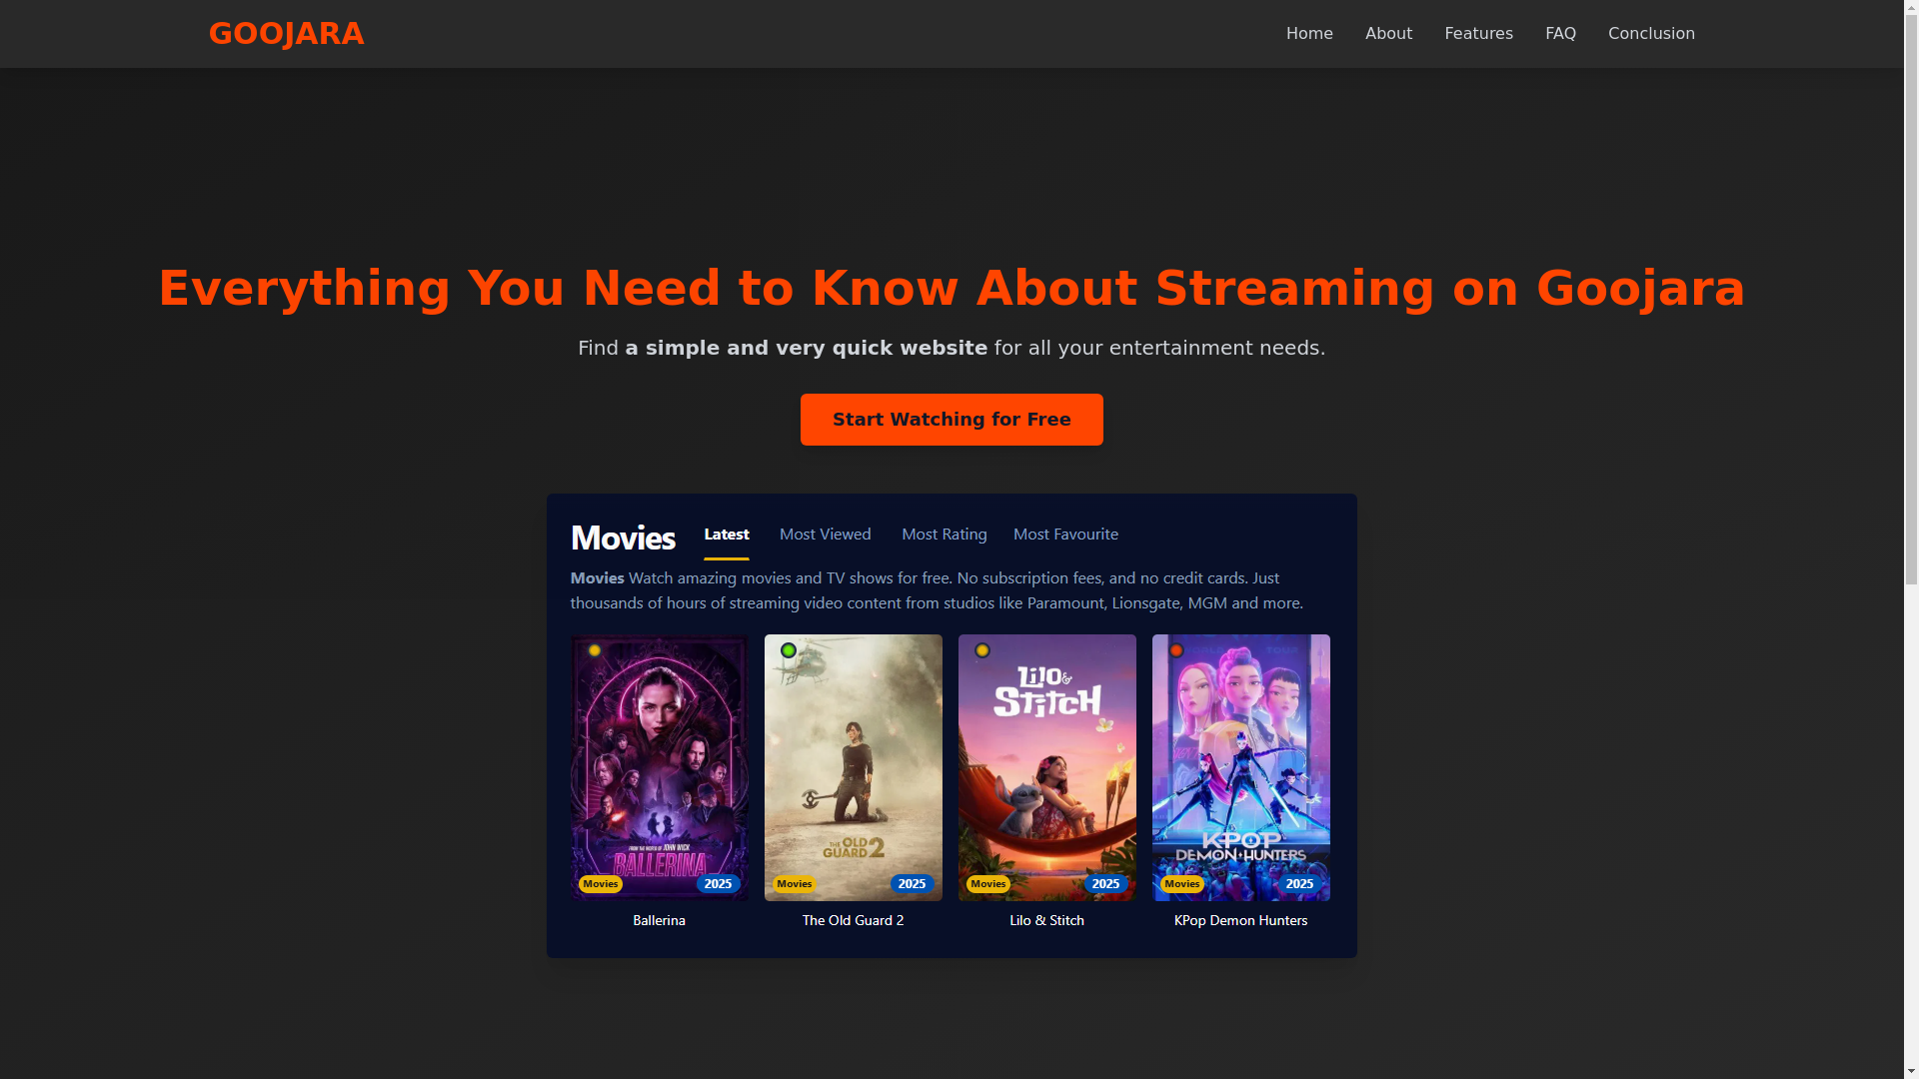Click the KPop Demon Hunters title
Image resolution: width=1919 pixels, height=1079 pixels.
point(1241,920)
